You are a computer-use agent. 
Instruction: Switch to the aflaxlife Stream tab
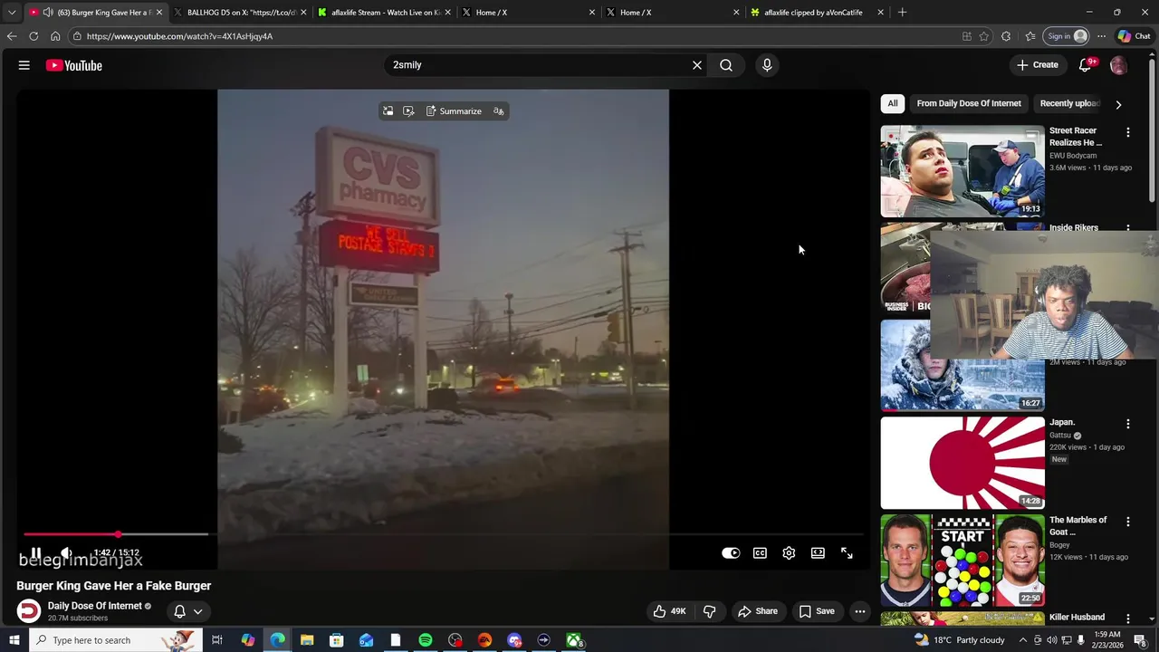384,13
